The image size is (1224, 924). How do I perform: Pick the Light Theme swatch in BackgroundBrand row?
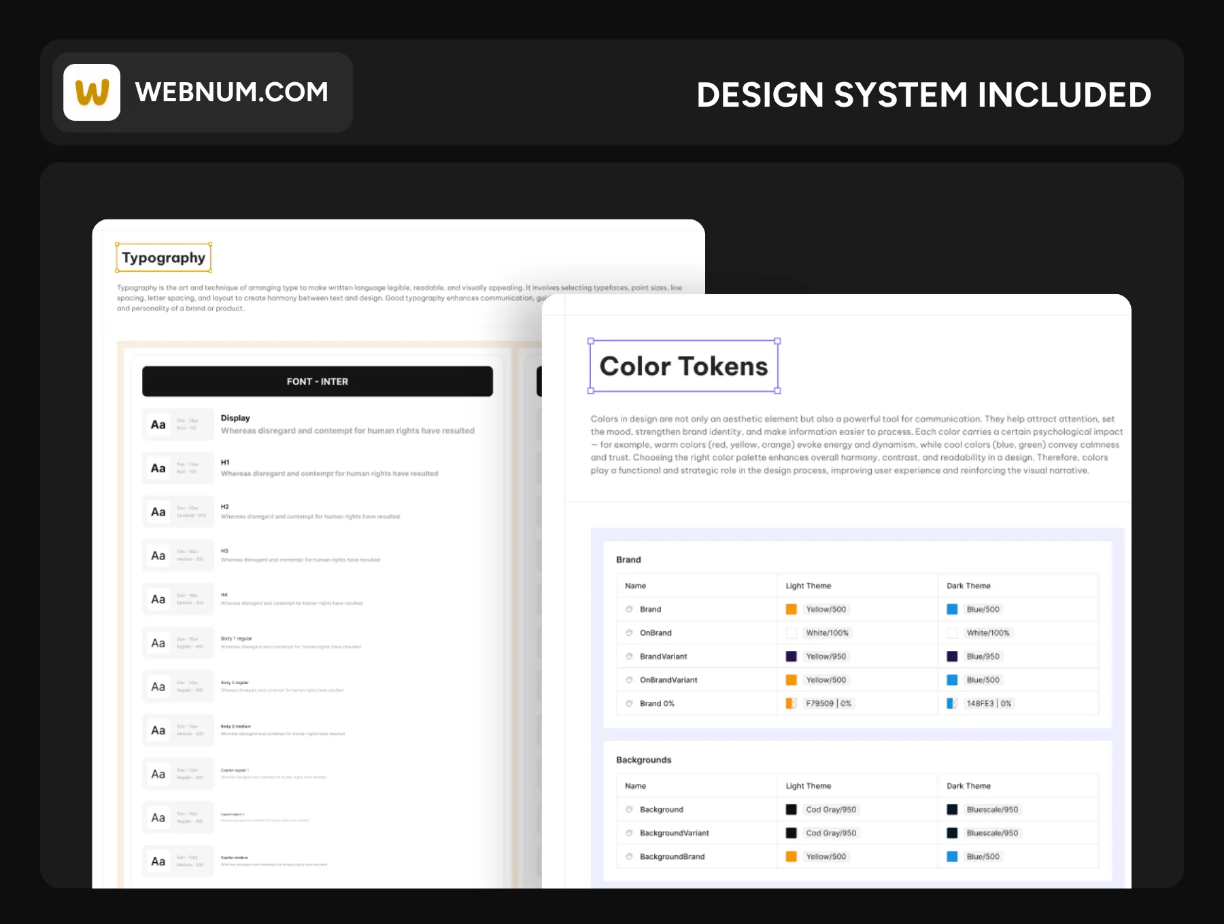click(x=792, y=857)
